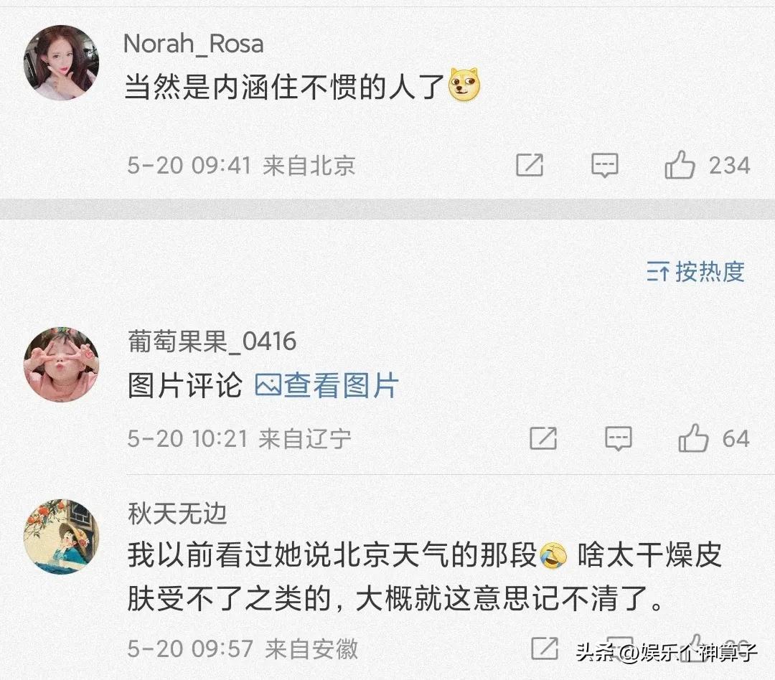Tap the 5-20 10:21 来自辽宁 timestamp
The image size is (775, 680).
click(239, 438)
